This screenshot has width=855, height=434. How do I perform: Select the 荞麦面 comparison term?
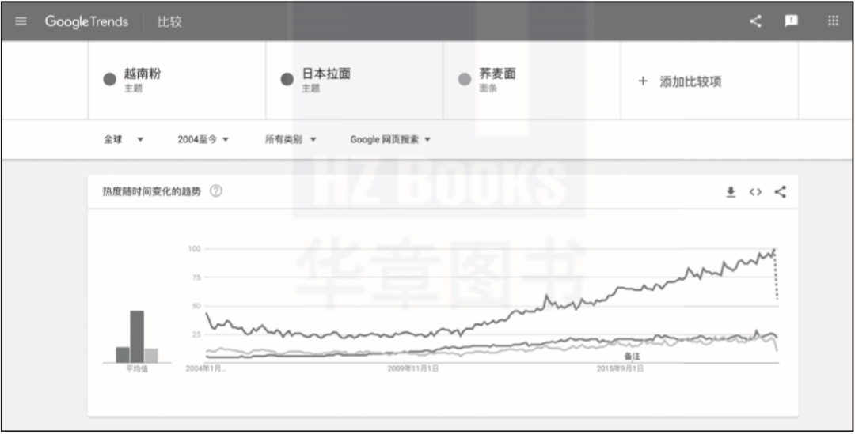click(x=532, y=80)
